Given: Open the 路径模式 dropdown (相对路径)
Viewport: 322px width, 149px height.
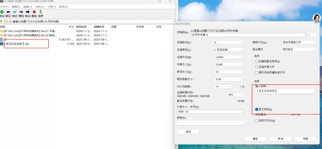Looking at the screenshot, I should point(299,50).
